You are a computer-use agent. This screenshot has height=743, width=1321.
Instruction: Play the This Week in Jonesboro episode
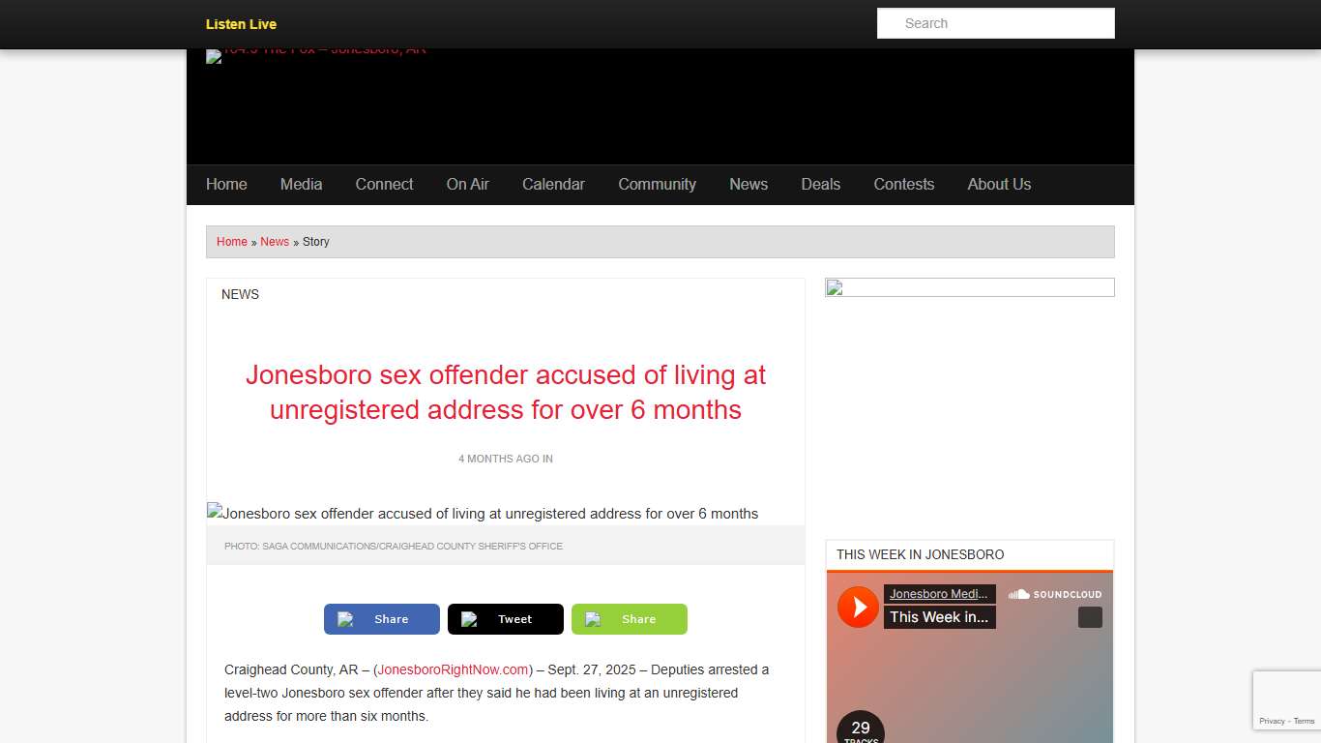pos(858,607)
